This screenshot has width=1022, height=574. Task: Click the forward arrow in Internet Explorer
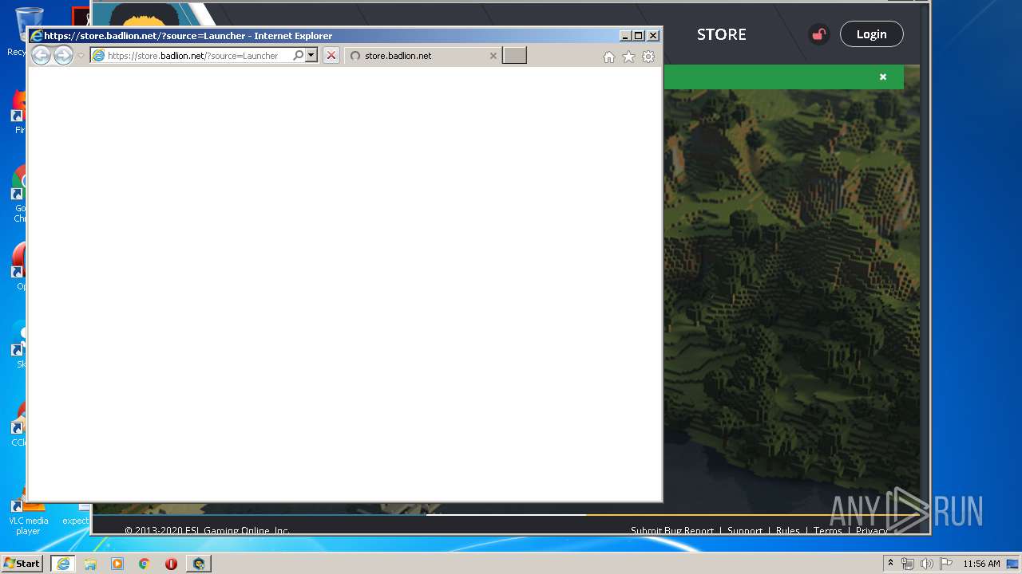[63, 55]
